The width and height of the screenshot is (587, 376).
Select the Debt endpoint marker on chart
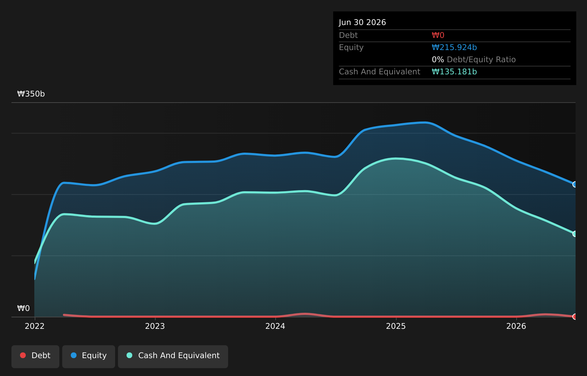point(575,317)
